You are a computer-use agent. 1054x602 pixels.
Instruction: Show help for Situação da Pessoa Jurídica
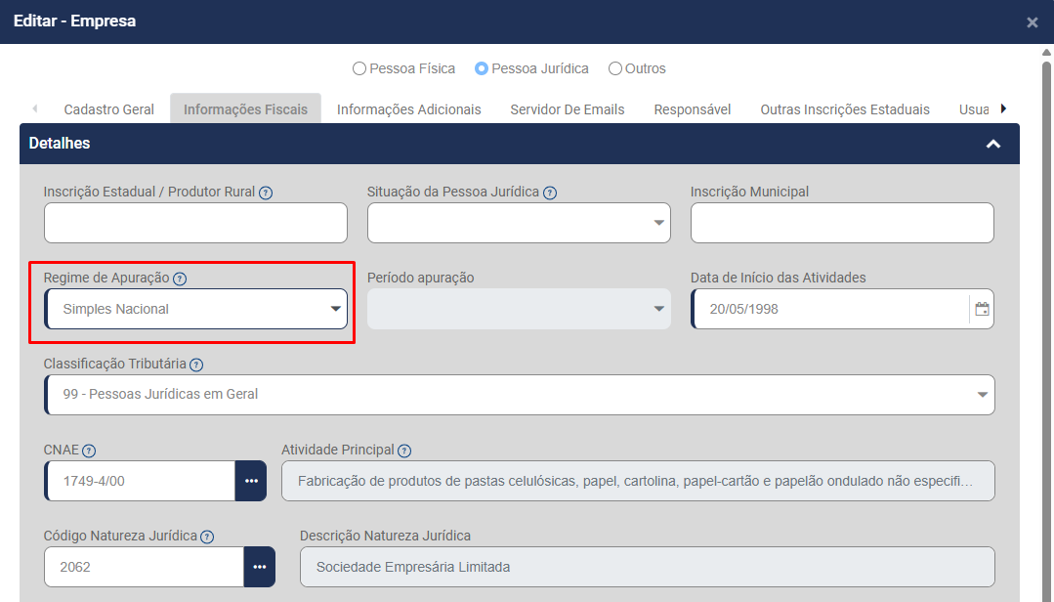[550, 193]
